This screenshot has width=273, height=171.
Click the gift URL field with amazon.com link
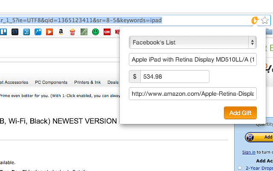[x=193, y=94]
